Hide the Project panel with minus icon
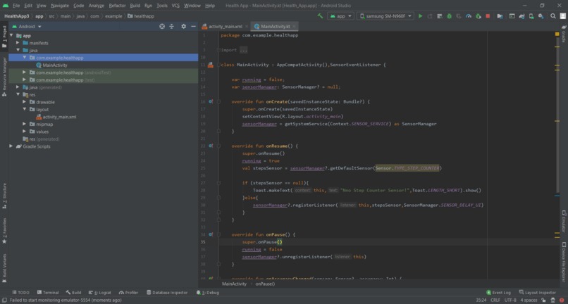The height and width of the screenshot is (304, 568). [193, 27]
